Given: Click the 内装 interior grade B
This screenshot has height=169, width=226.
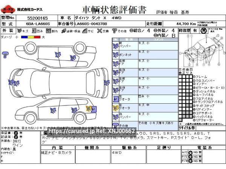Looking at the screenshot, I should click(174, 36).
